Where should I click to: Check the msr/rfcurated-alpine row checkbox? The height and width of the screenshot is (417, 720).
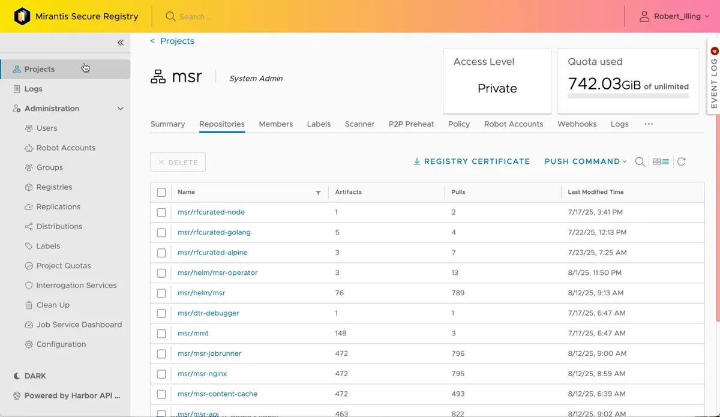pyautogui.click(x=161, y=253)
